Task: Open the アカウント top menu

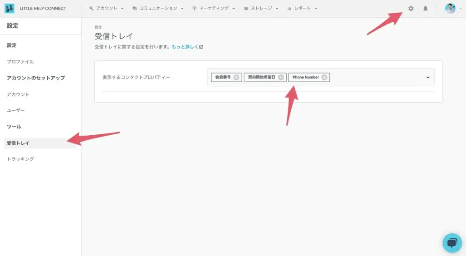Action: click(106, 8)
